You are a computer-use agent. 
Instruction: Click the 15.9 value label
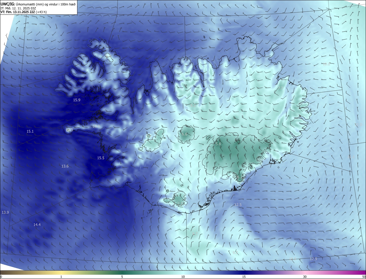[x=77, y=100]
